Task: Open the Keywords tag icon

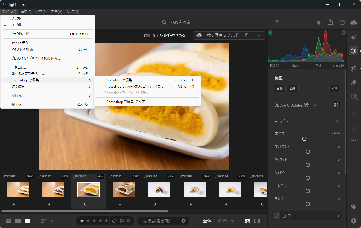Action: coord(353,207)
